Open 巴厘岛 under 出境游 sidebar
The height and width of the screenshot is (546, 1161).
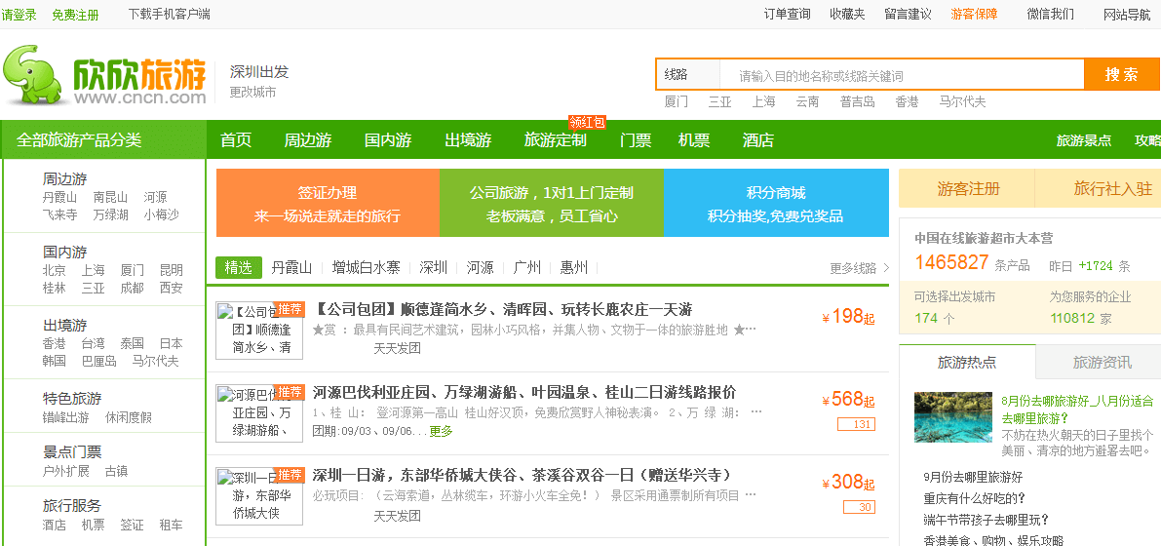coord(99,361)
